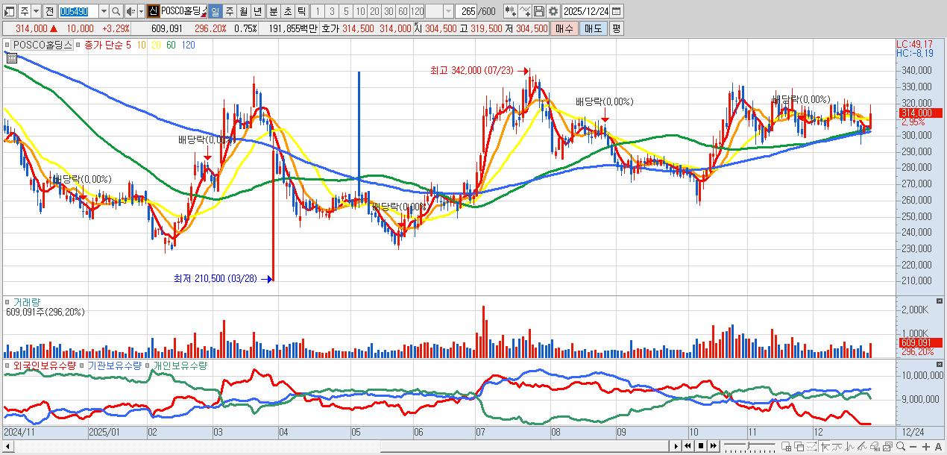This screenshot has height=455, width=947.
Task: Open the interval value dropdown arrow
Action: click(x=447, y=11)
